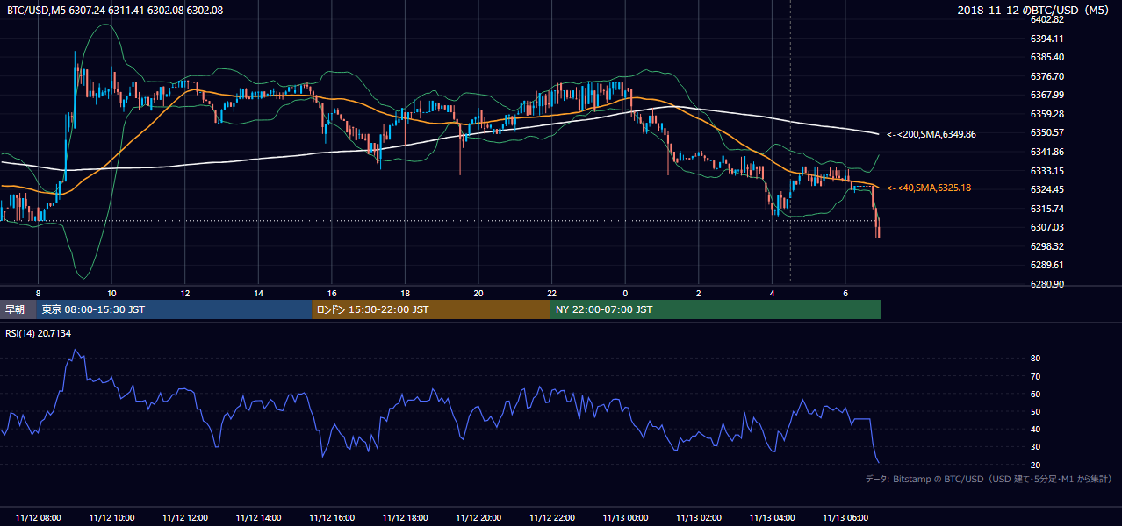The width and height of the screenshot is (1122, 526).
Task: Click the date label 11/12 16:00
Action: coord(332,518)
